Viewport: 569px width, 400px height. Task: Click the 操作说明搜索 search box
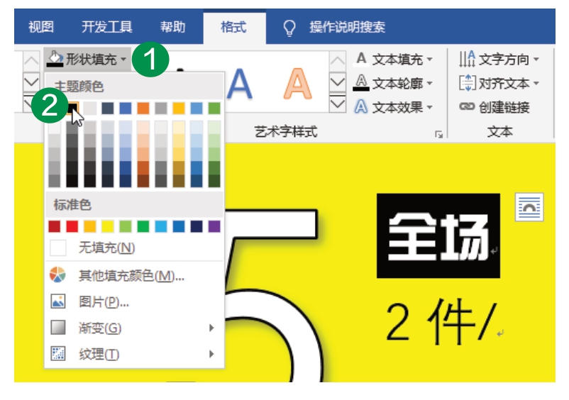[x=347, y=27]
